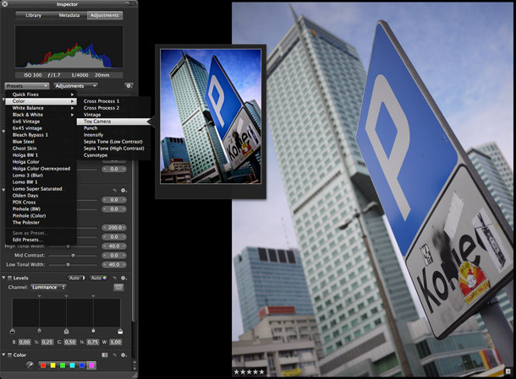
Task: Choose the Intensify preset
Action: pos(113,135)
